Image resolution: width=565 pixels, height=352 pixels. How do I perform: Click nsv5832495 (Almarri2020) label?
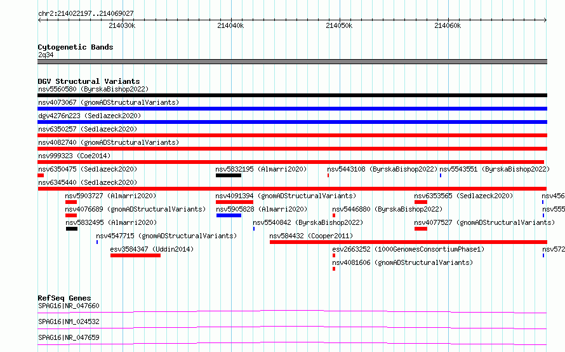coord(111,222)
